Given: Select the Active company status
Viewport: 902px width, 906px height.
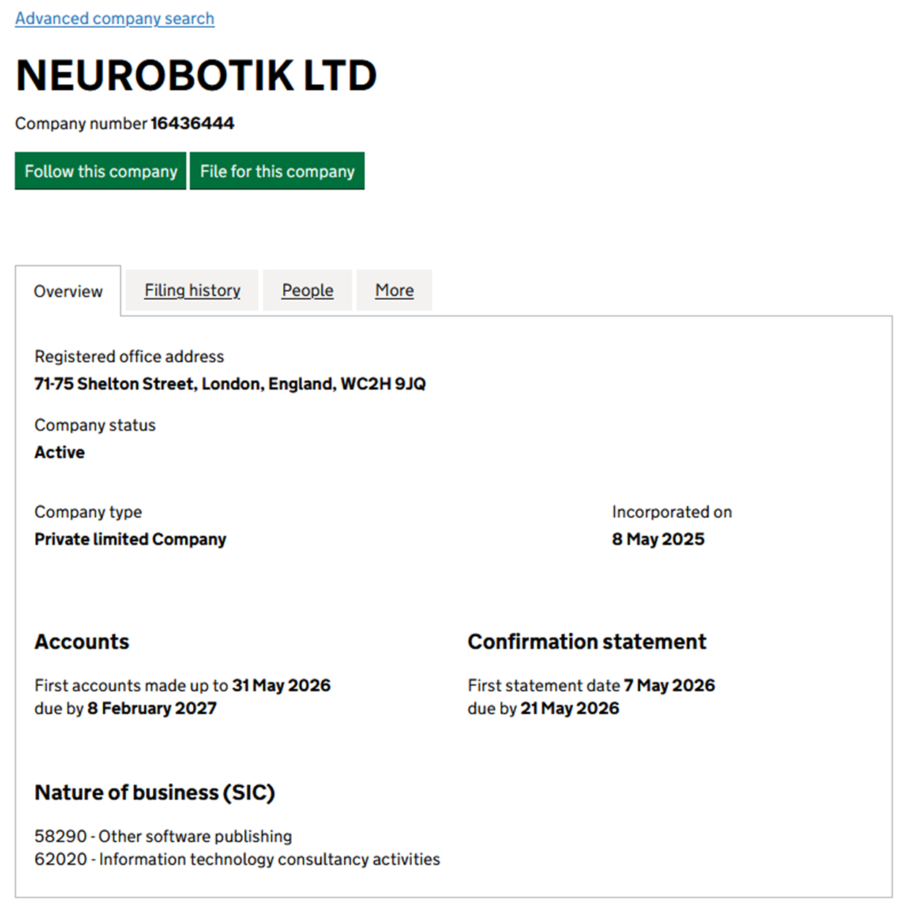Looking at the screenshot, I should click(x=59, y=452).
